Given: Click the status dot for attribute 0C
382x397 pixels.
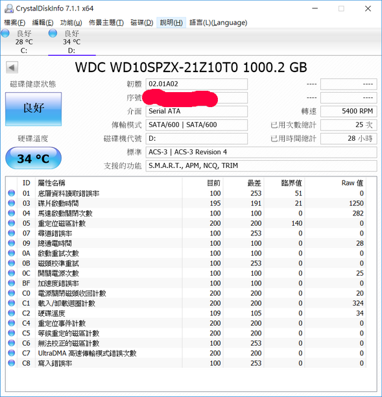Looking at the screenshot, I should [12, 273].
